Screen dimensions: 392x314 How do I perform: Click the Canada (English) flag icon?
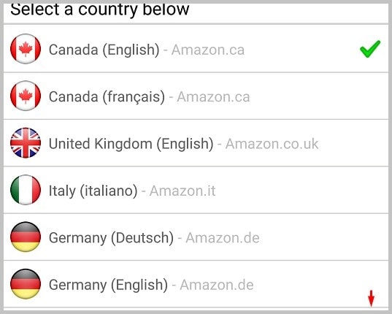click(x=26, y=49)
